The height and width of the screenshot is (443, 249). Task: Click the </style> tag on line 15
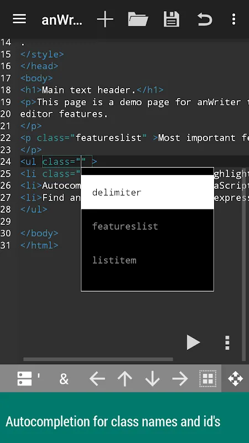42,54
